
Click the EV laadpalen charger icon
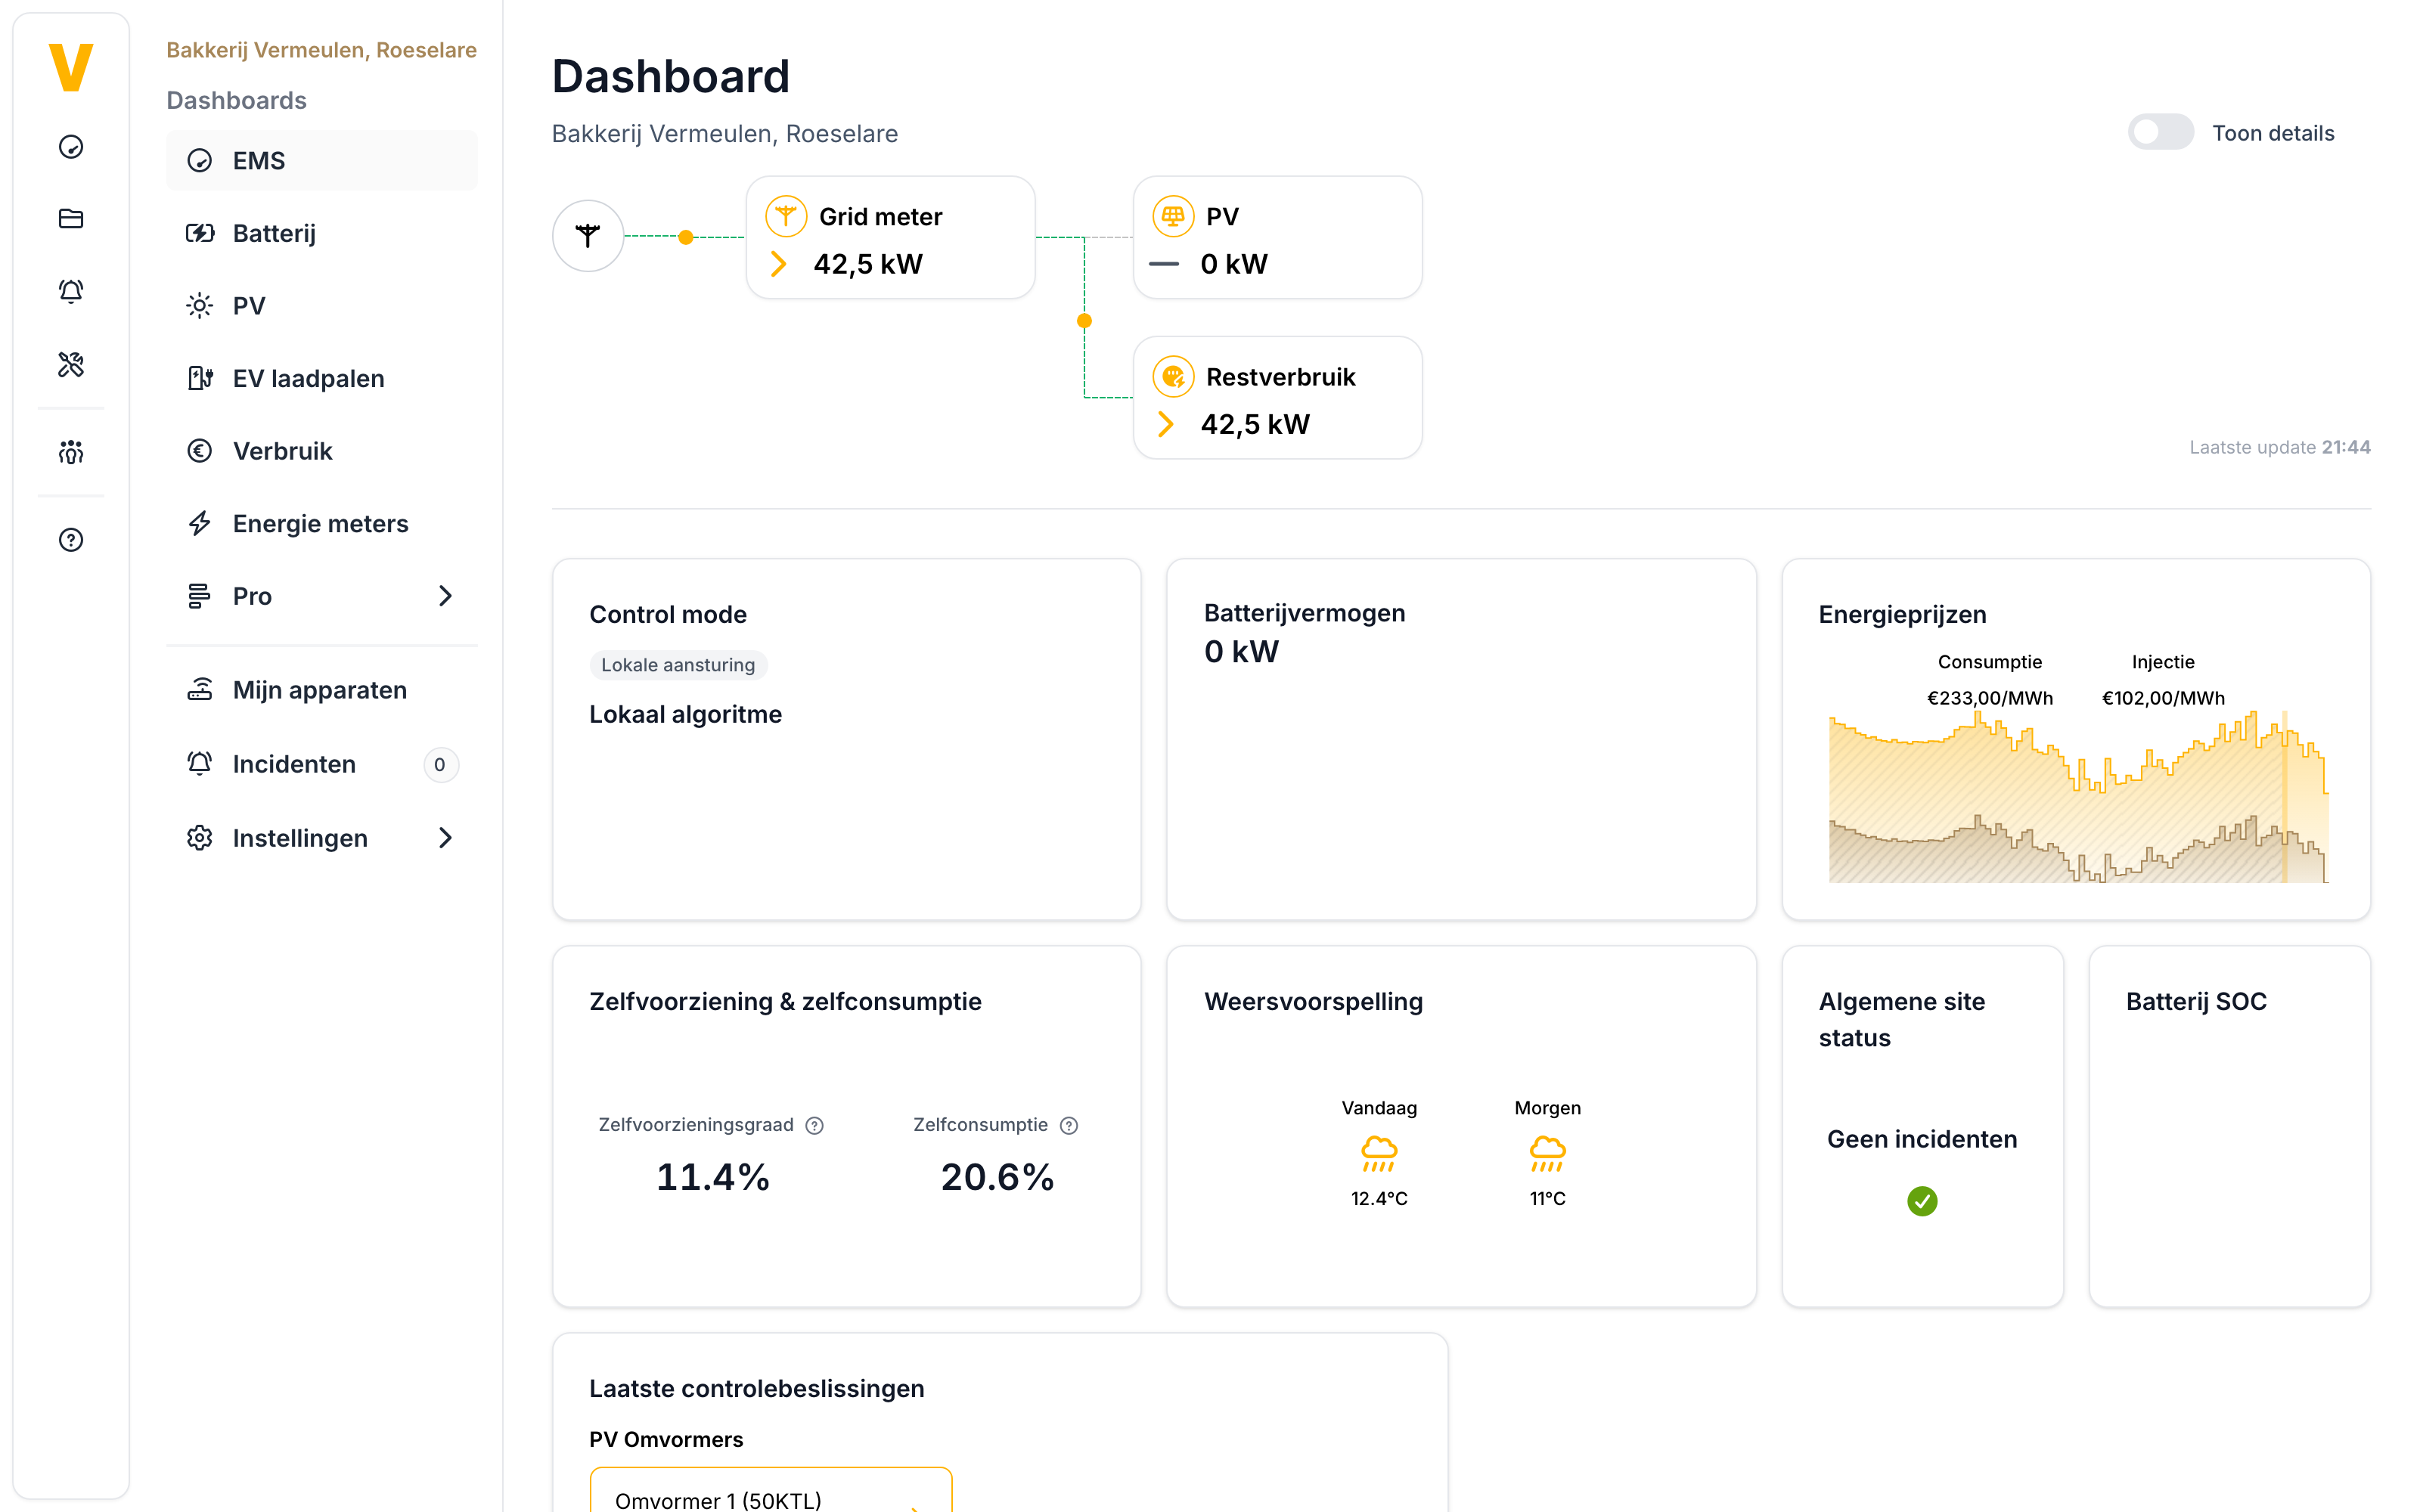point(200,378)
